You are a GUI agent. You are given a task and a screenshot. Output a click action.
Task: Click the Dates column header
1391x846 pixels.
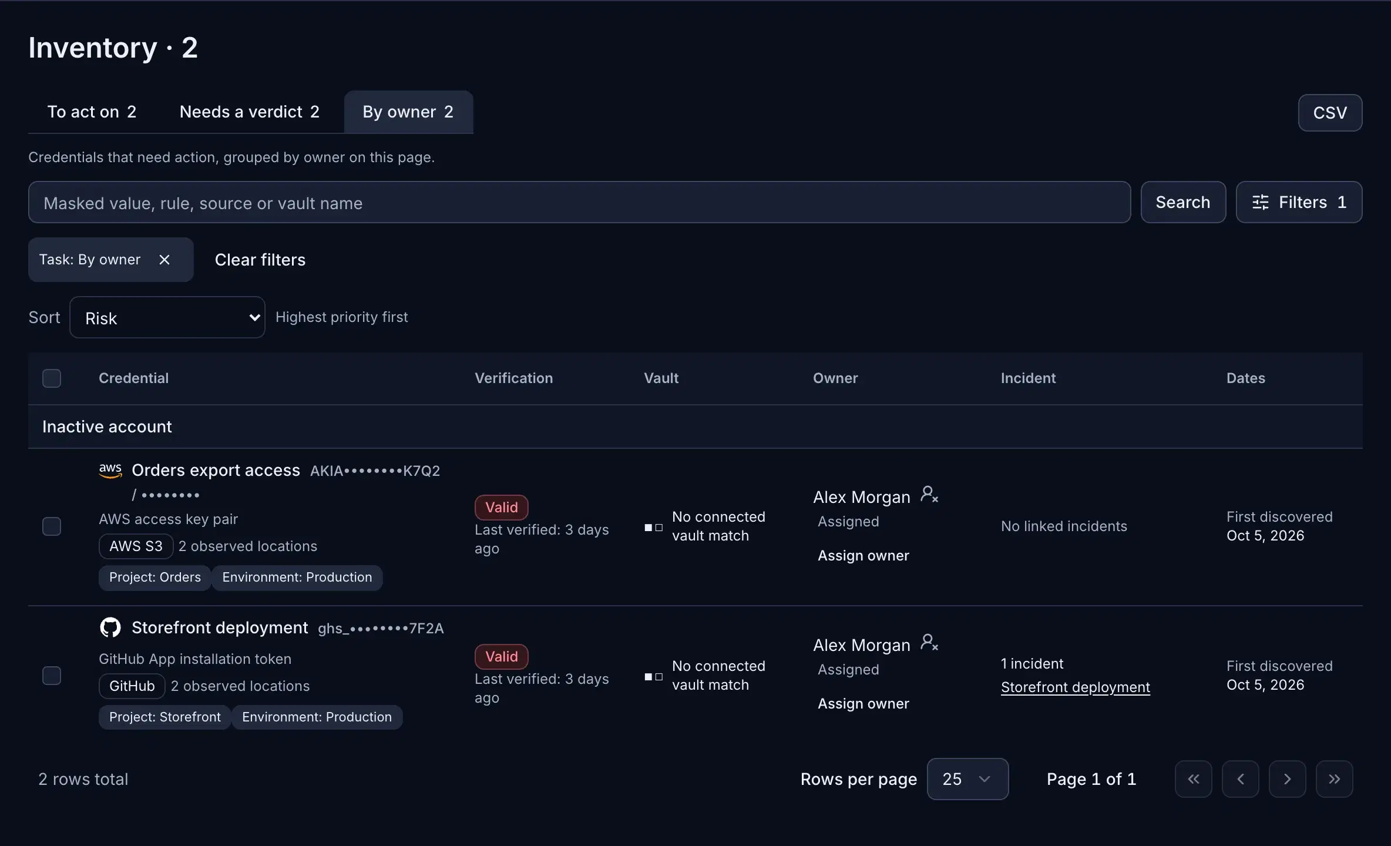pyautogui.click(x=1246, y=378)
